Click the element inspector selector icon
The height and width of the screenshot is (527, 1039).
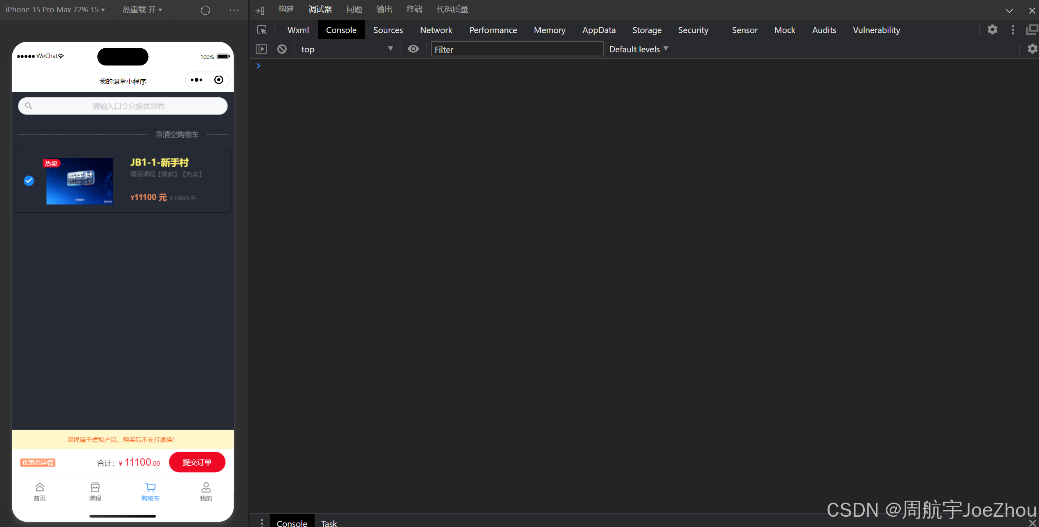coord(262,30)
